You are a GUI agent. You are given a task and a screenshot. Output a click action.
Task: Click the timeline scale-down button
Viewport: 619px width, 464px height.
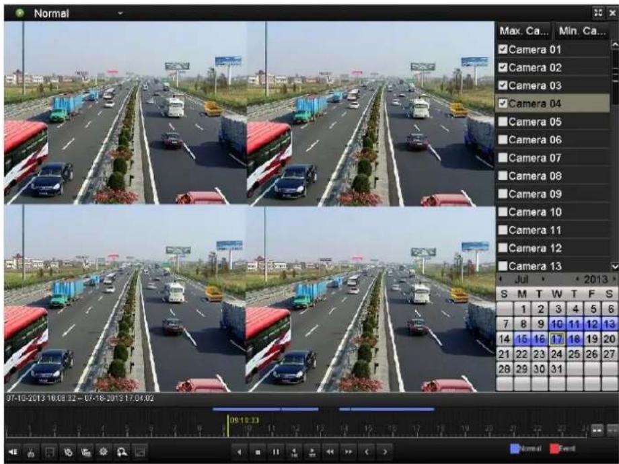click(597, 430)
